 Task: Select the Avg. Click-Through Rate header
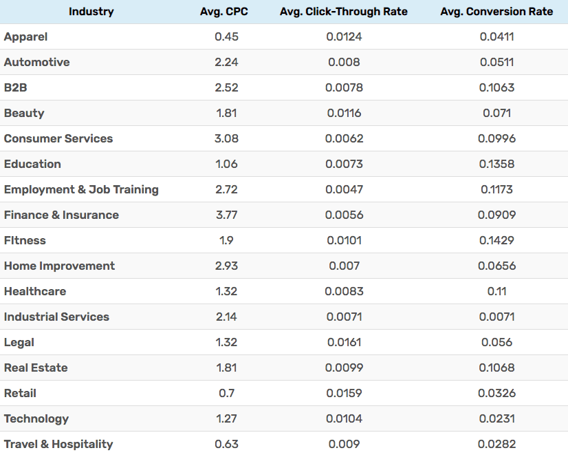click(344, 12)
